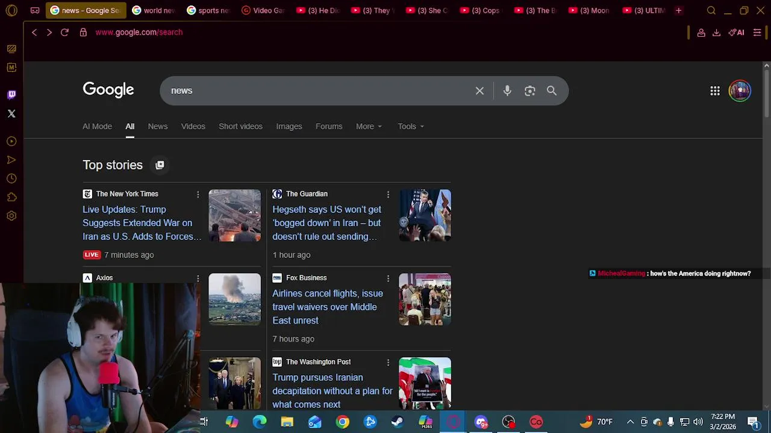The width and height of the screenshot is (771, 433).
Task: Open the GX Corner gamepad icon
Action: tap(35, 10)
